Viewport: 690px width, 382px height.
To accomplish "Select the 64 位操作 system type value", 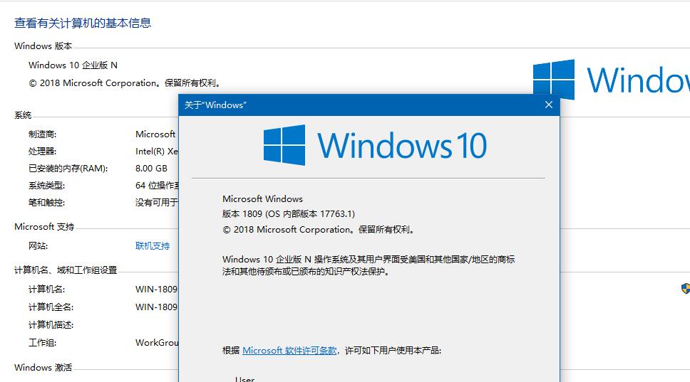I will [x=157, y=186].
